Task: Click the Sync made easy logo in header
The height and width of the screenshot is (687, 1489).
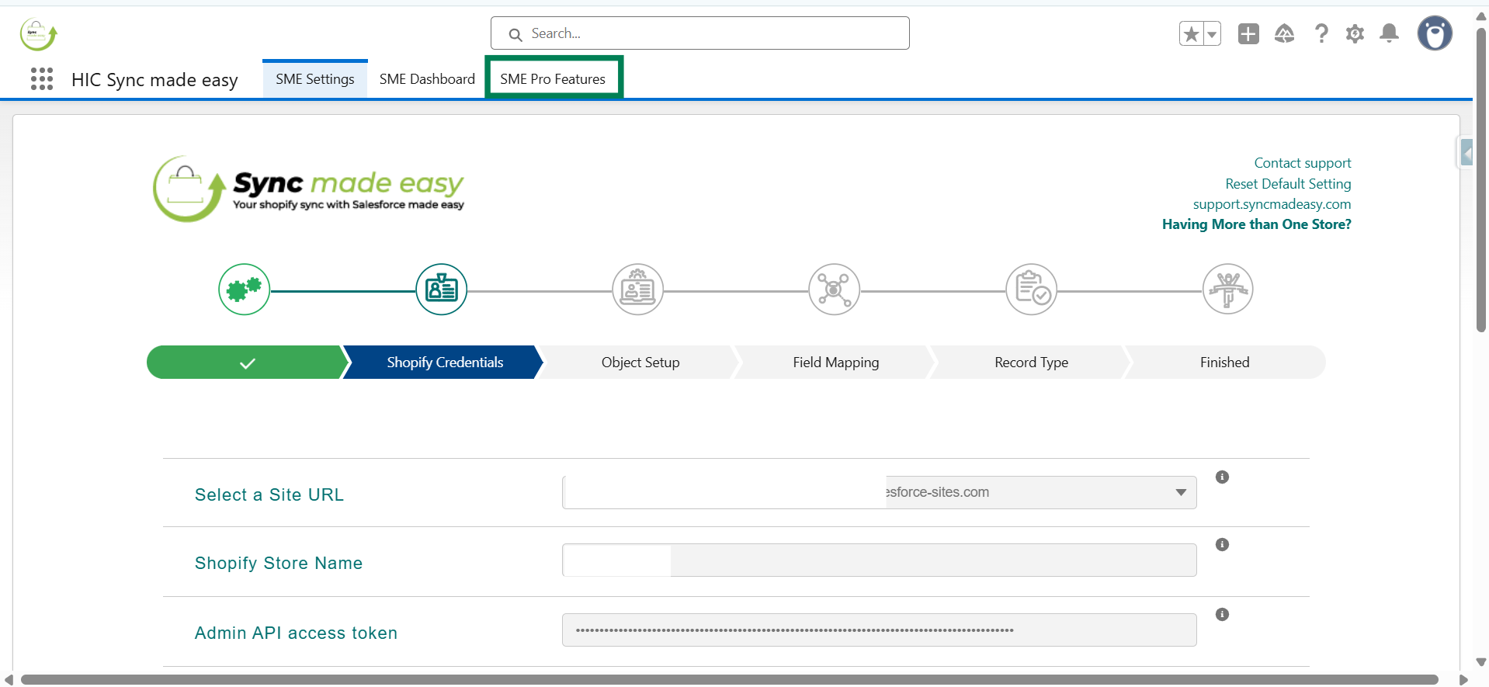Action: [38, 34]
